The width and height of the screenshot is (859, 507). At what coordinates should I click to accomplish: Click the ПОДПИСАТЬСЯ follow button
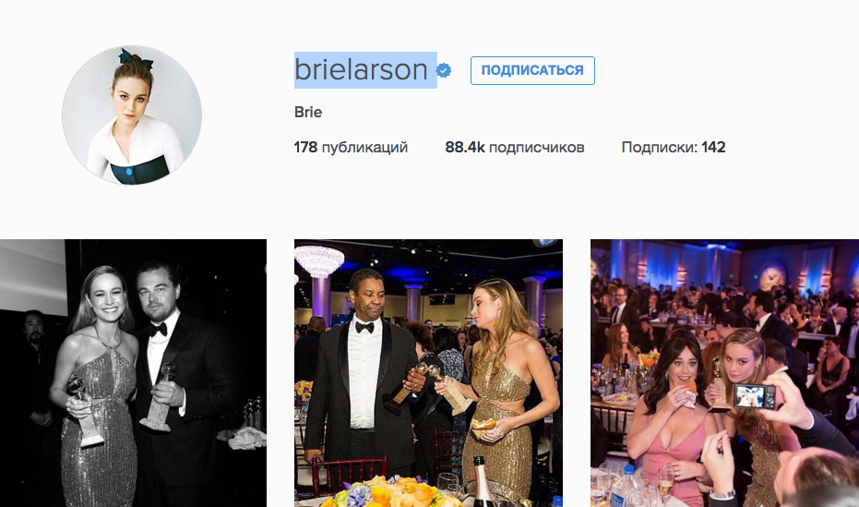point(532,71)
